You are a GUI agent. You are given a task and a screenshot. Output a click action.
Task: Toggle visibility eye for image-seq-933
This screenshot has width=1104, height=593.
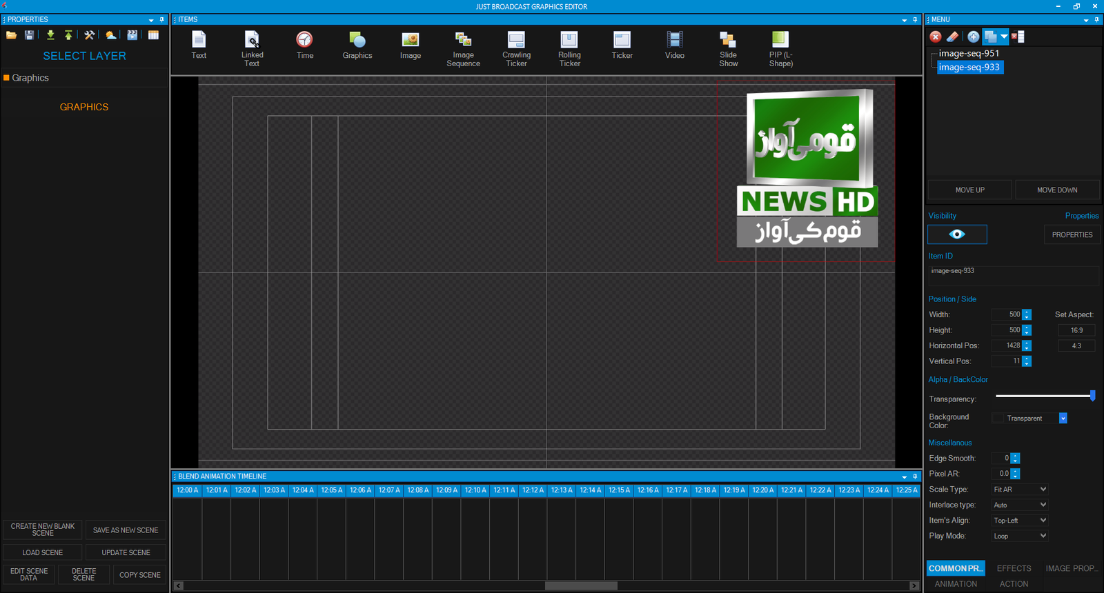coord(957,234)
